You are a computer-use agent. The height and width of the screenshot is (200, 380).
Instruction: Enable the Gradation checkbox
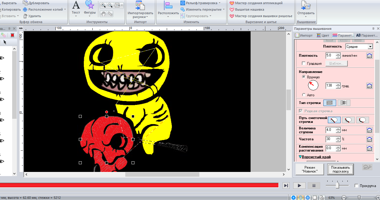click(303, 64)
